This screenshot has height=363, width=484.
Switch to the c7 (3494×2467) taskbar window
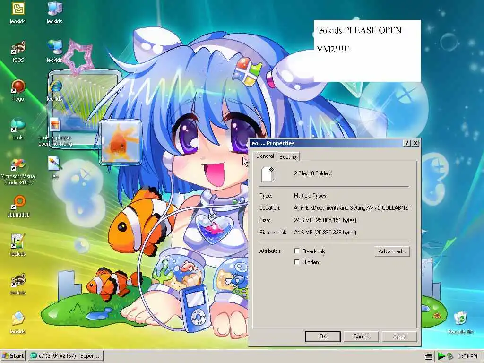[x=65, y=356]
